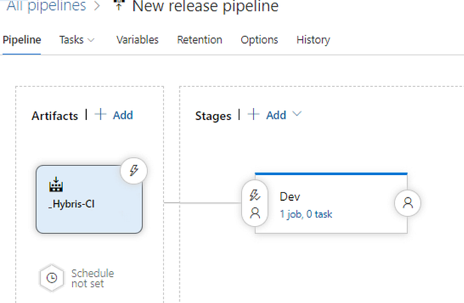This screenshot has width=464, height=303.
Task: Open continuous deployment trigger lightning icon on artifact
Action: click(x=134, y=171)
